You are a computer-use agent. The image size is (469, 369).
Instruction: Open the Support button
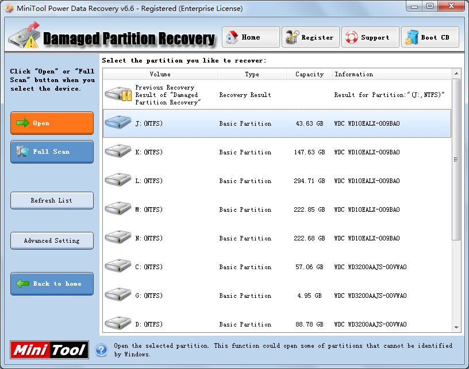coord(370,37)
